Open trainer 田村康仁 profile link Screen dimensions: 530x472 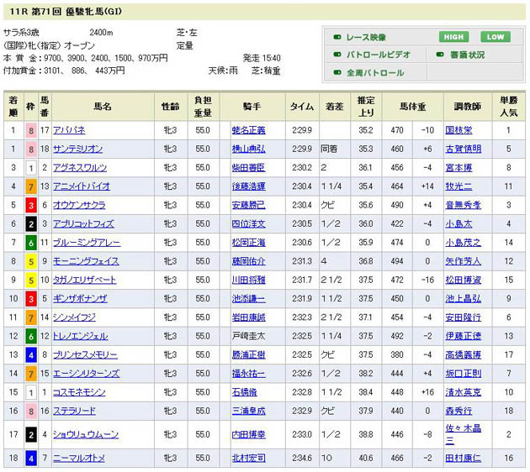click(463, 458)
